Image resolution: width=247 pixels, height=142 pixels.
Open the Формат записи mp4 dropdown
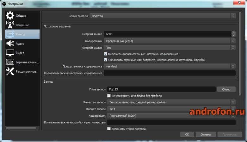[x=171, y=109]
